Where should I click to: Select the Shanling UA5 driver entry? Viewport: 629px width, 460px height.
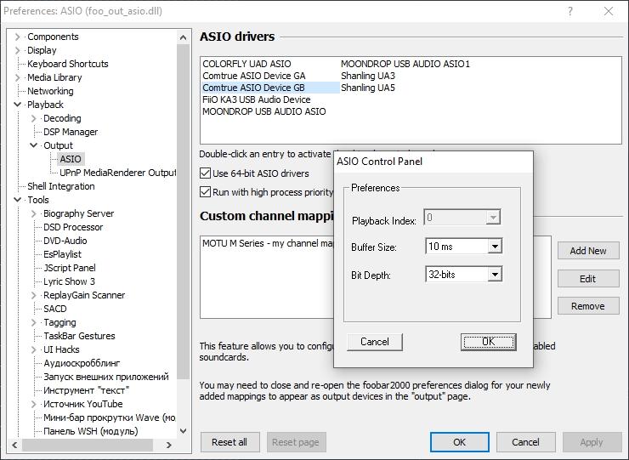pyautogui.click(x=367, y=88)
